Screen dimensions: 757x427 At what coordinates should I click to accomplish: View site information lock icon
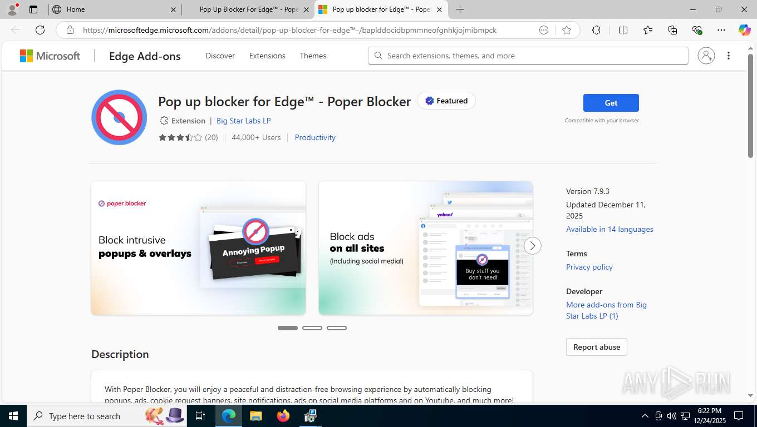coord(70,30)
